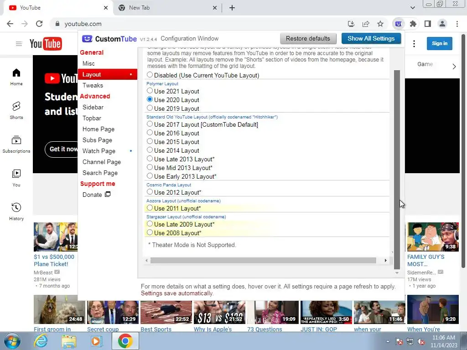This screenshot has width=467, height=350.
Task: Choose Use Late 2013 Layout
Action: coord(150,158)
